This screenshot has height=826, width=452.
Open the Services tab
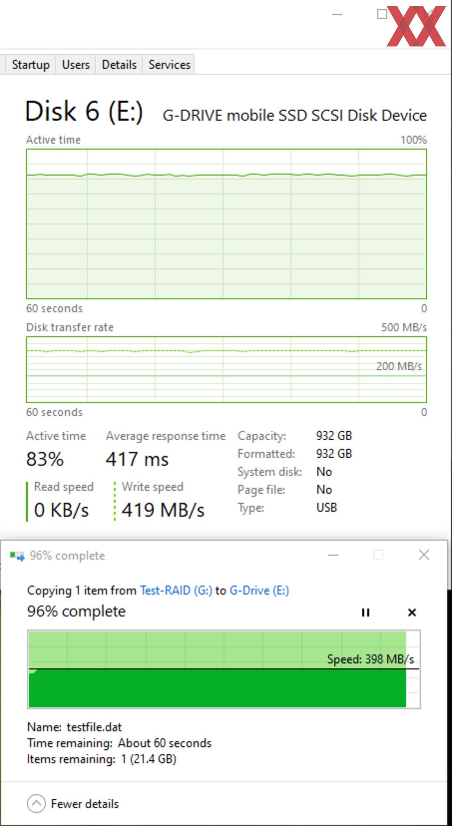169,64
